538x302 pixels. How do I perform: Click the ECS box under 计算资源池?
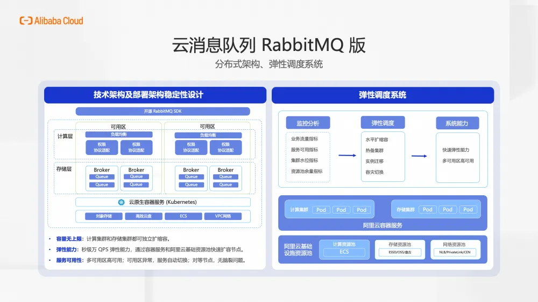click(x=344, y=252)
